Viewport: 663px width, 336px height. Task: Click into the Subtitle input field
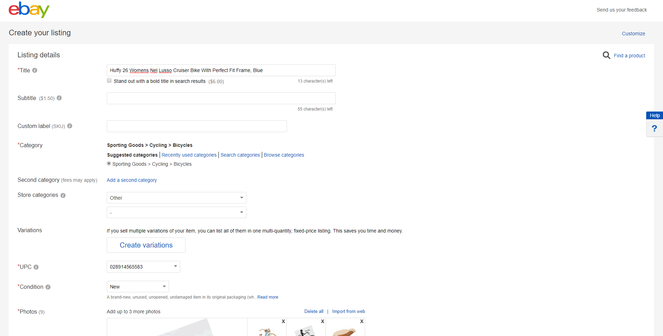point(221,98)
